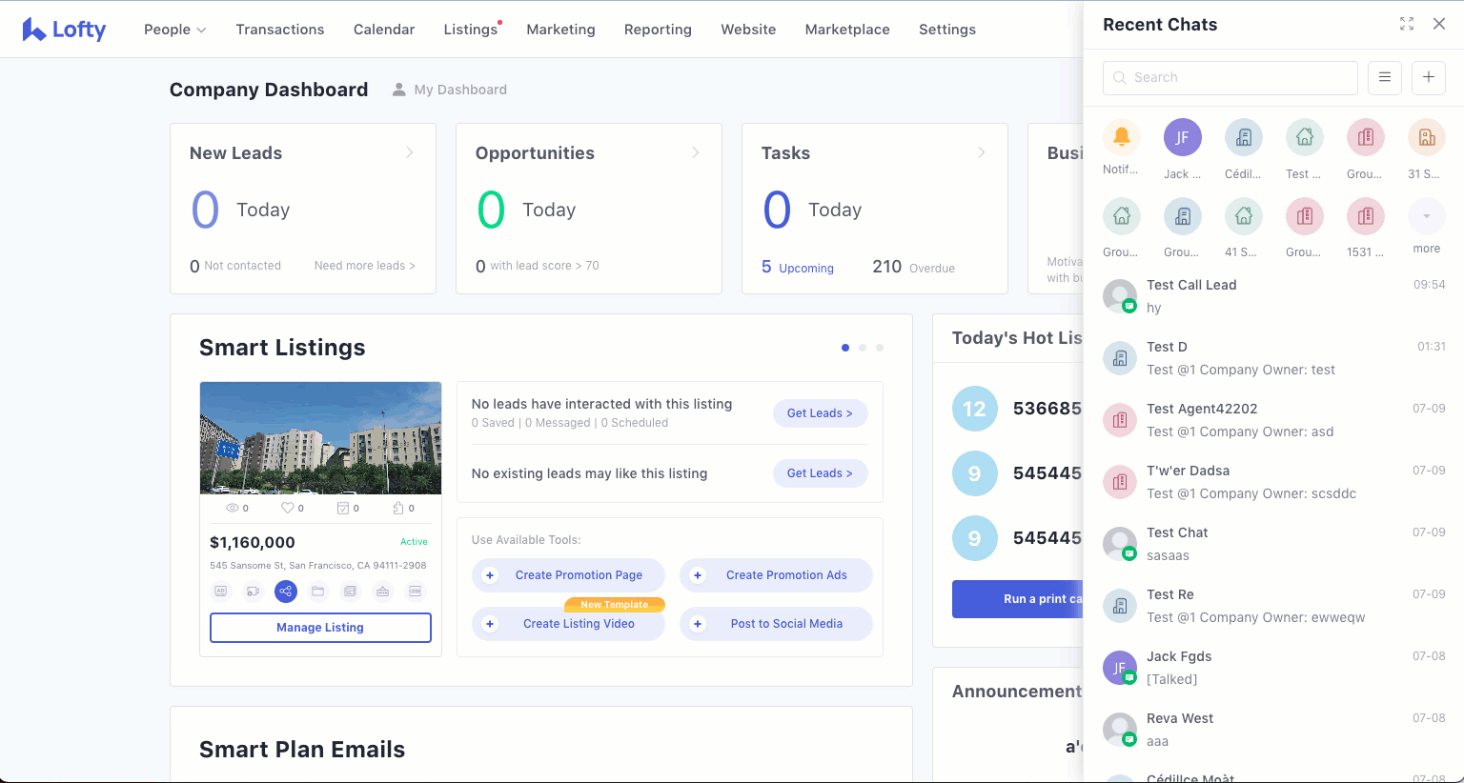The width and height of the screenshot is (1464, 783).
Task: Get Leads for no existing leads row
Action: [x=820, y=473]
